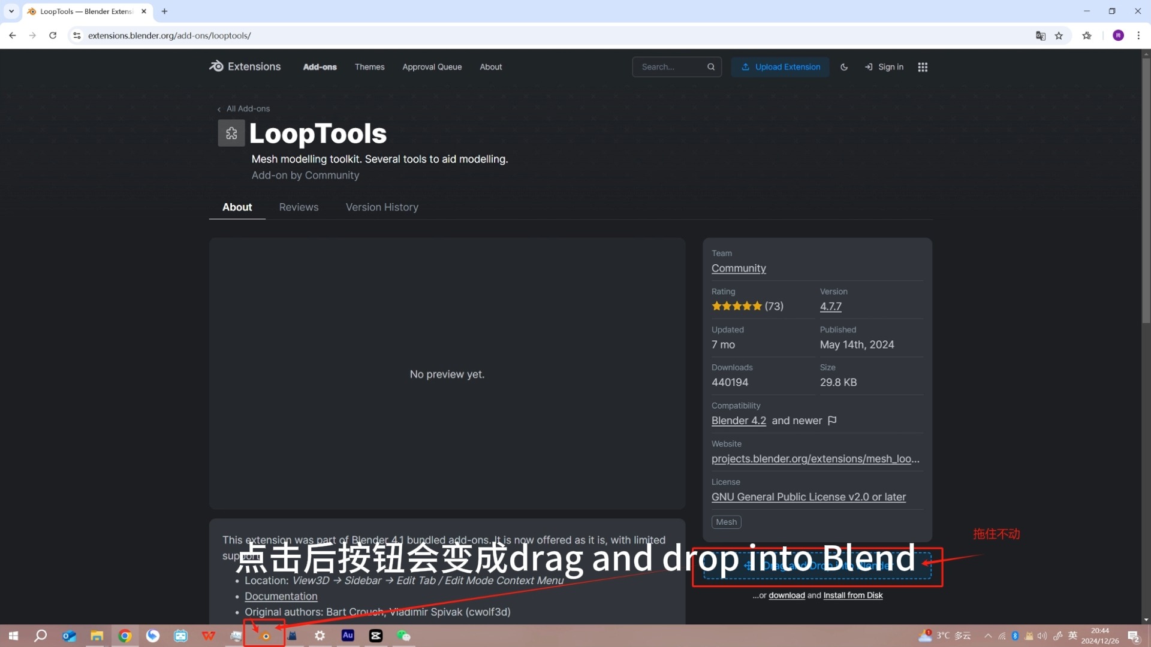Switch to the Reviews tab
Screen dimensions: 1151x647
pos(299,207)
